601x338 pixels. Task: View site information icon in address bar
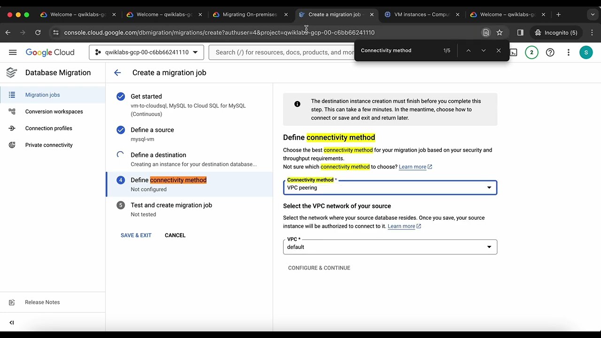[55, 32]
